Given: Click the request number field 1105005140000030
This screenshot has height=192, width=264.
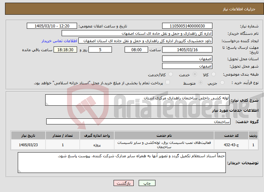Looking at the screenshot, I should pos(187,26).
